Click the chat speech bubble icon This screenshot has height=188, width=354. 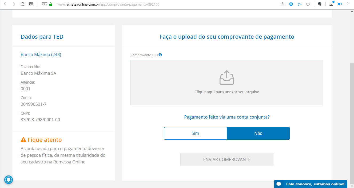(279, 184)
